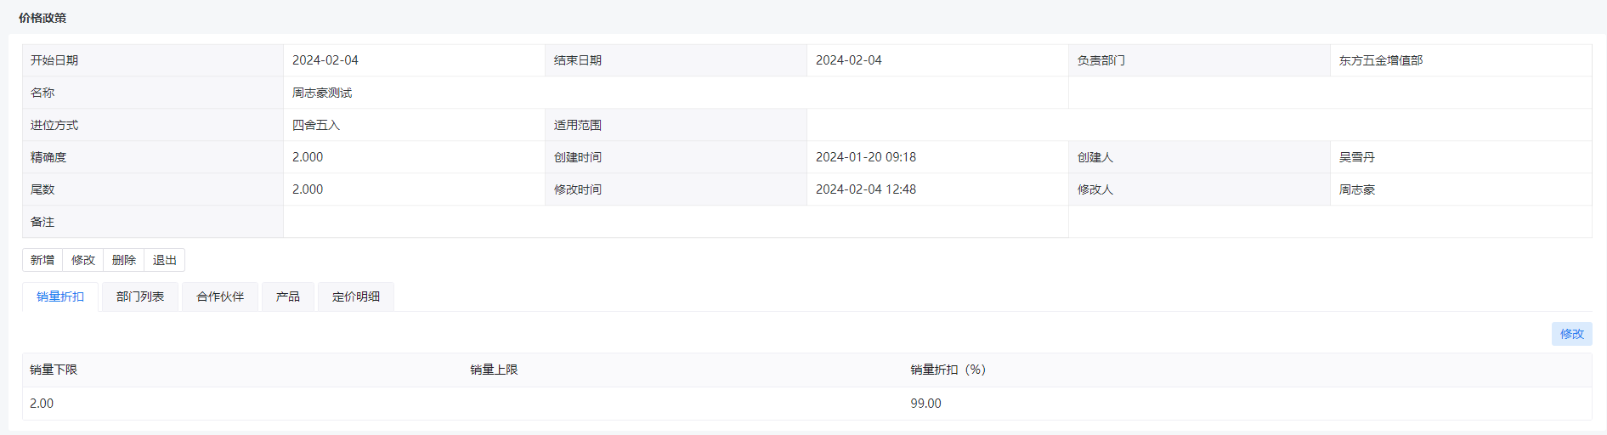Viewport: 1607px width, 435px height.
Task: Click the 删除 button
Action: click(x=124, y=260)
